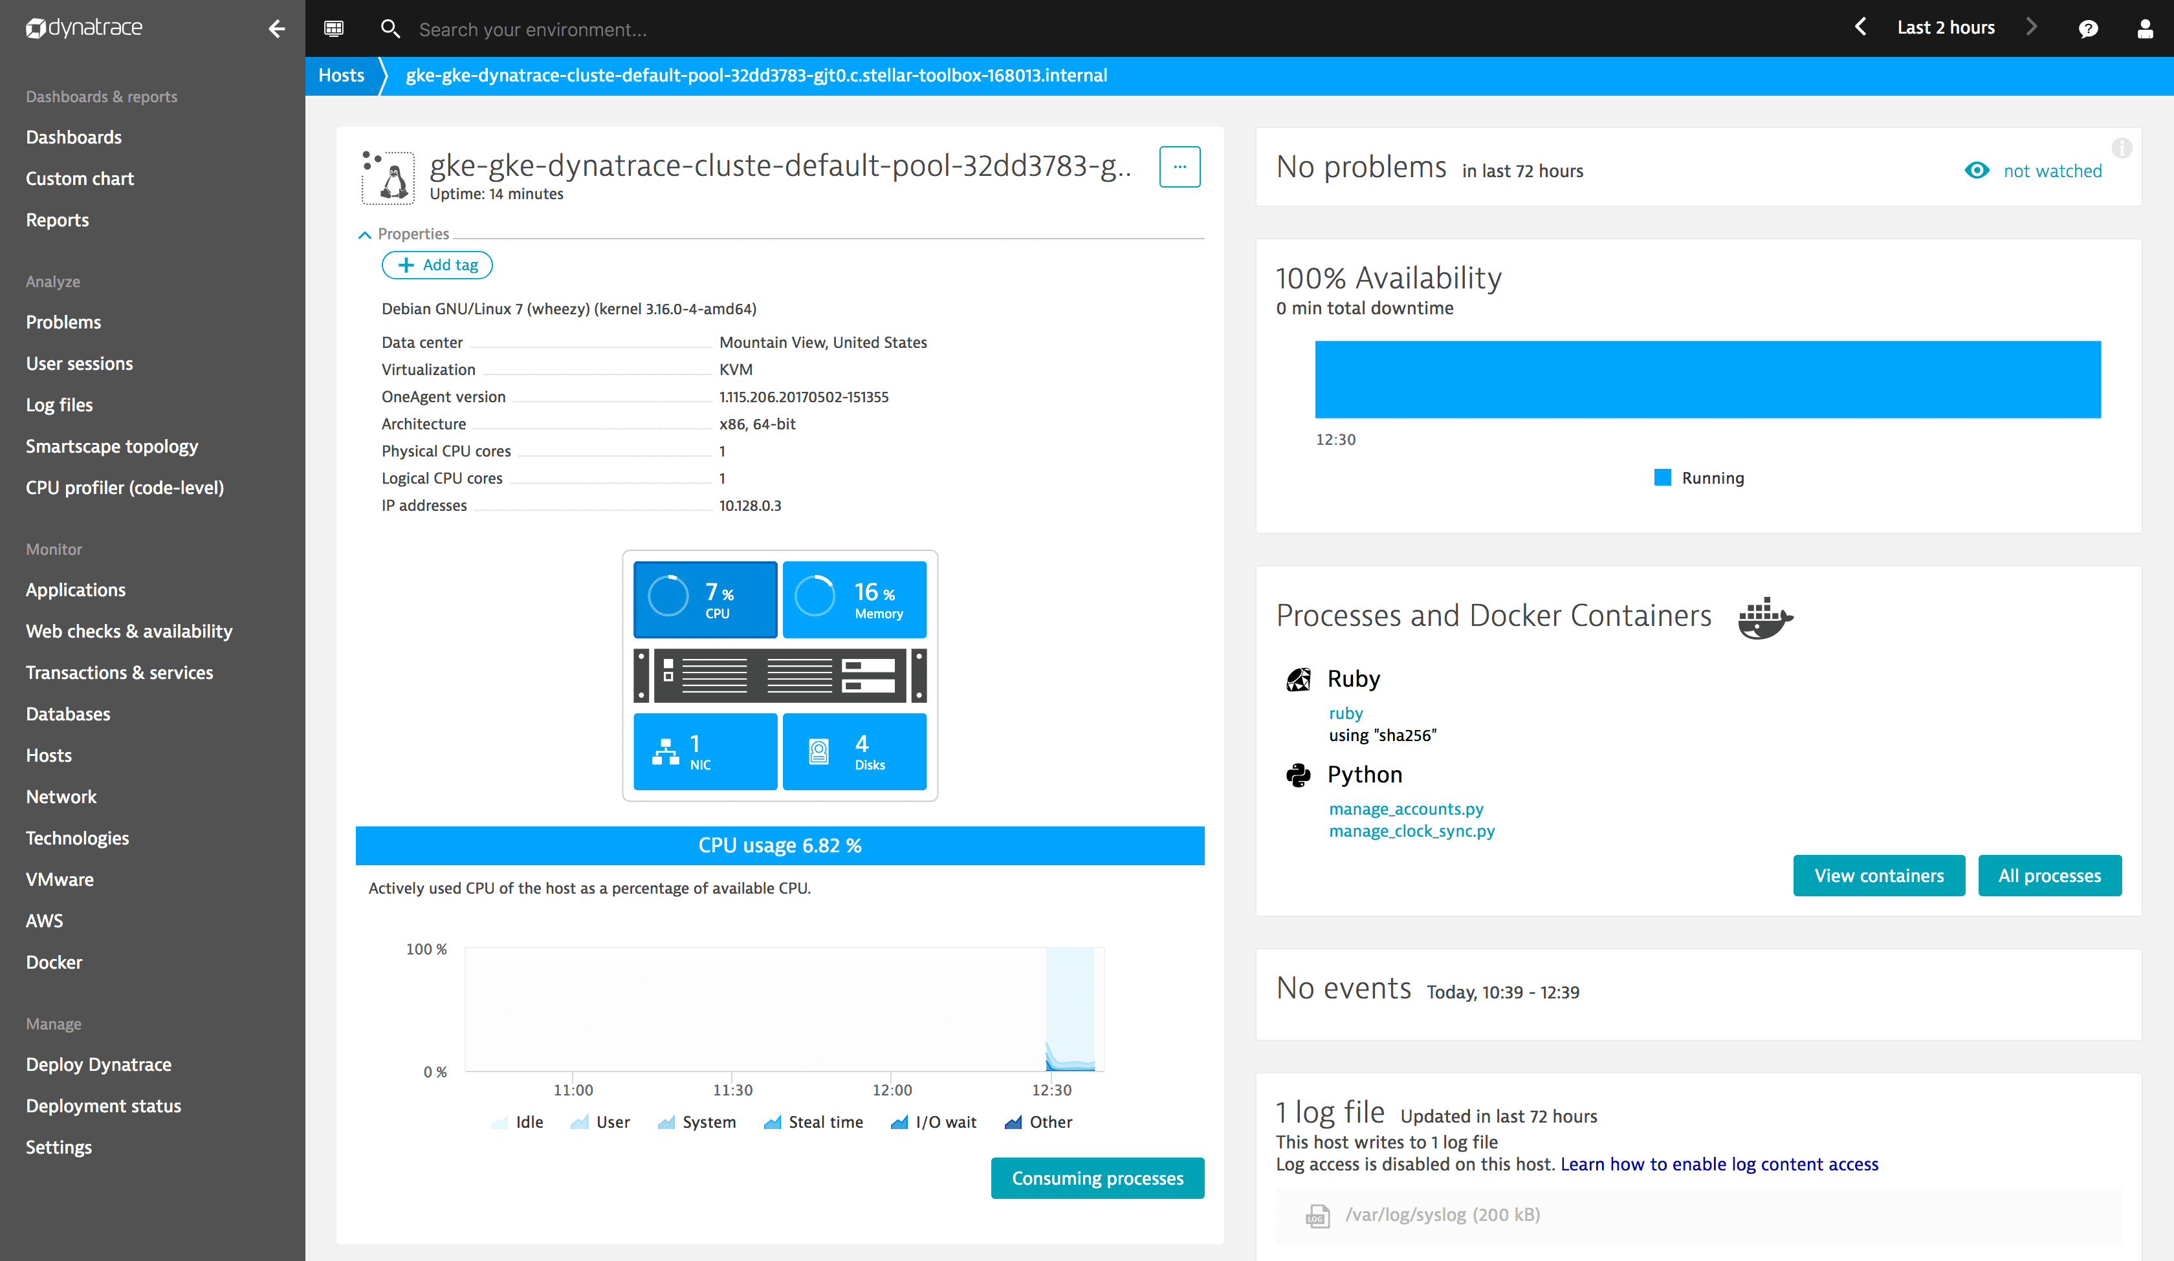Select the 7% CPU tile
The image size is (2174, 1261).
click(705, 599)
